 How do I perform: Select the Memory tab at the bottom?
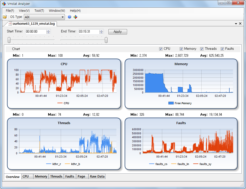[x=41, y=176]
